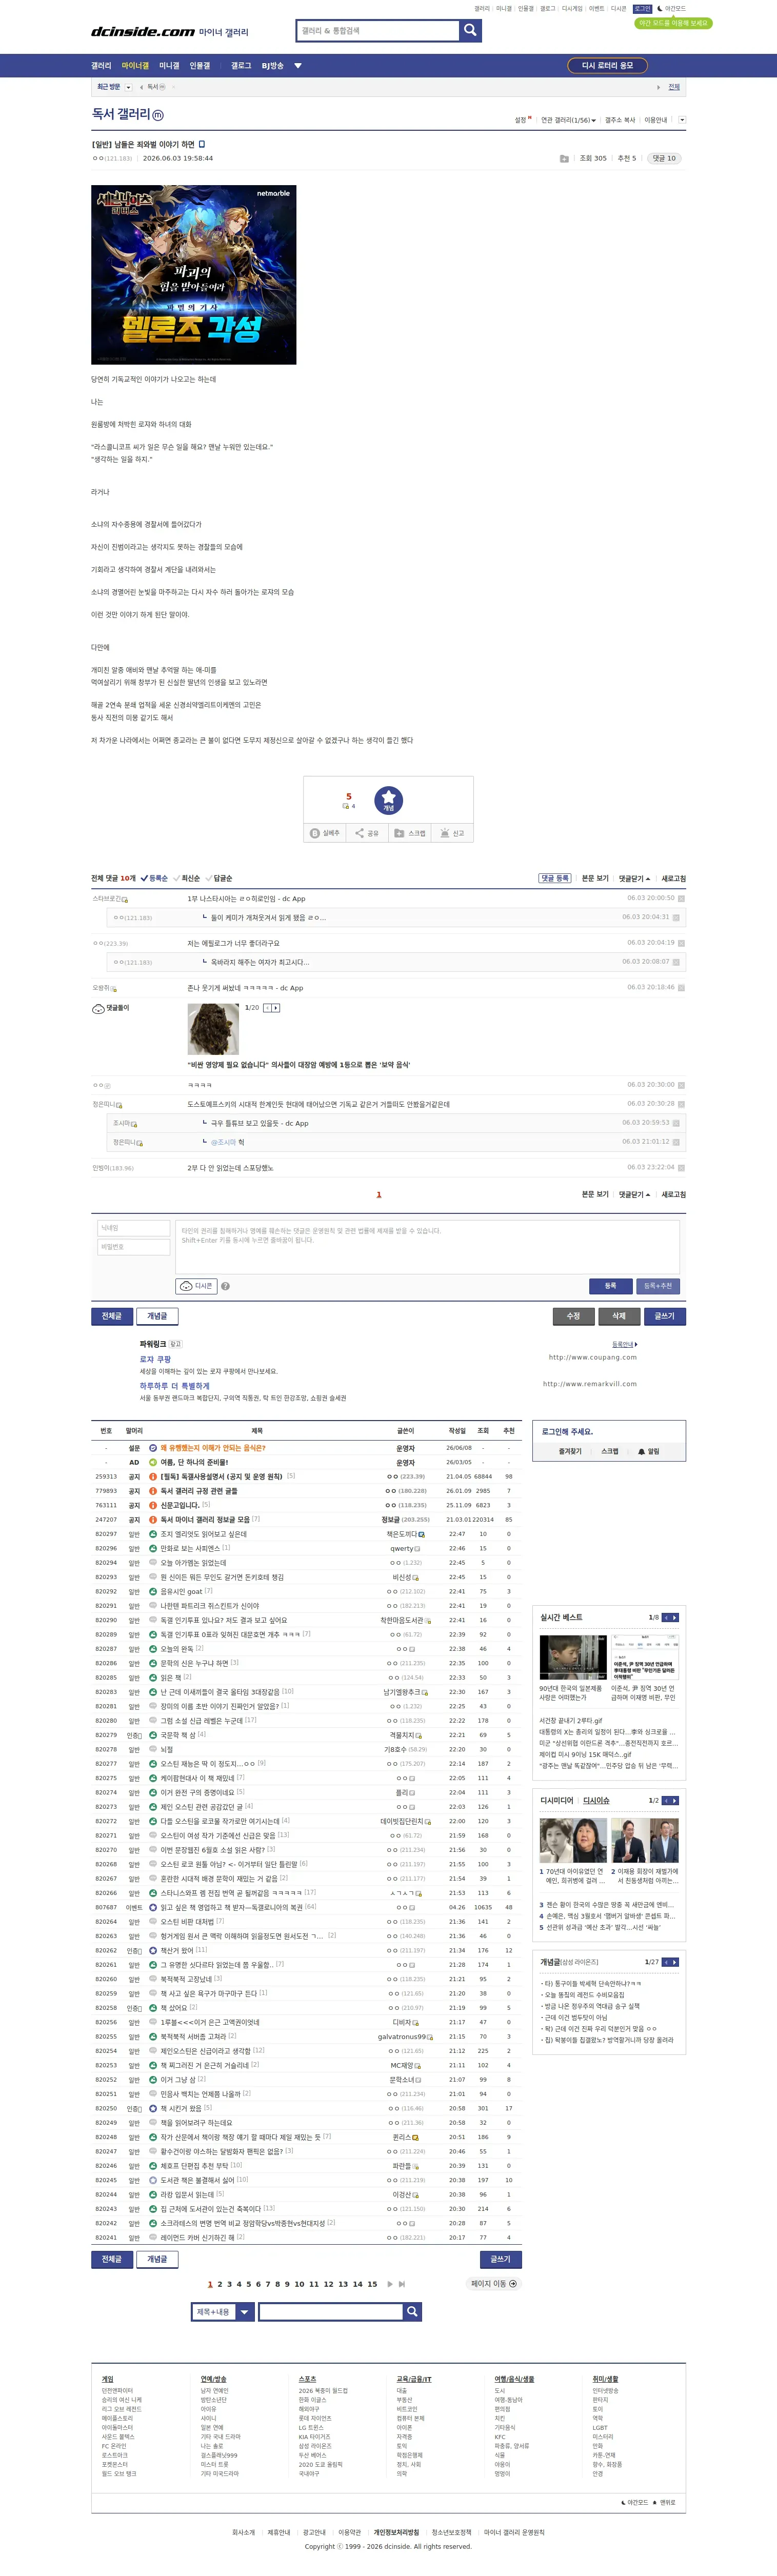Scrap the post with the 스크랩 folder button
This screenshot has width=777, height=2576.
tap(410, 833)
